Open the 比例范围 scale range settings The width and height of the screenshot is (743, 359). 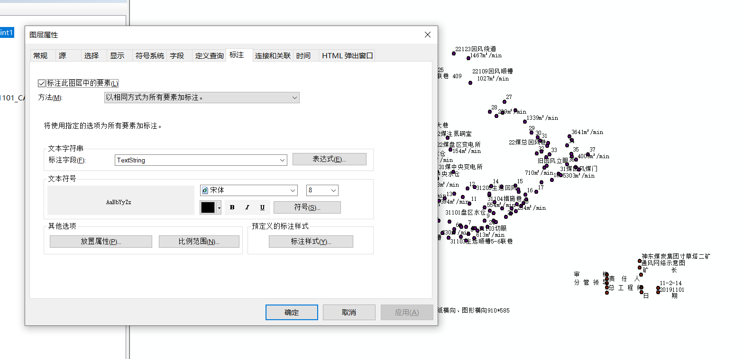[x=199, y=242]
